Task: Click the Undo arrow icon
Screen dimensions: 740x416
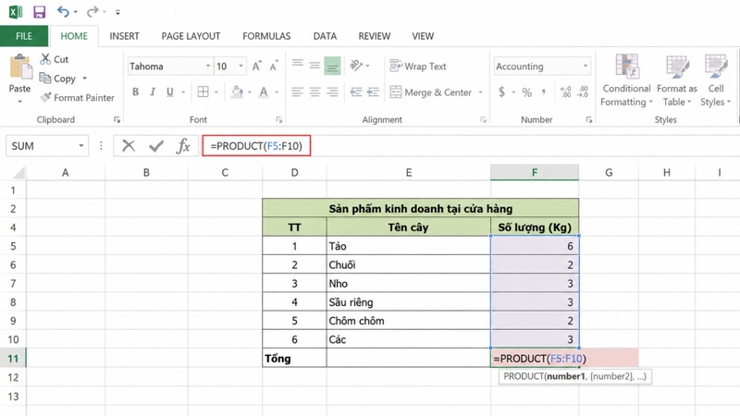Action: 63,11
